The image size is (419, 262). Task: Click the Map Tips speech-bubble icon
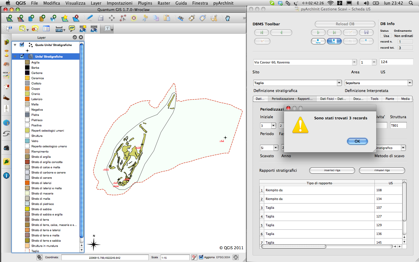point(72,29)
